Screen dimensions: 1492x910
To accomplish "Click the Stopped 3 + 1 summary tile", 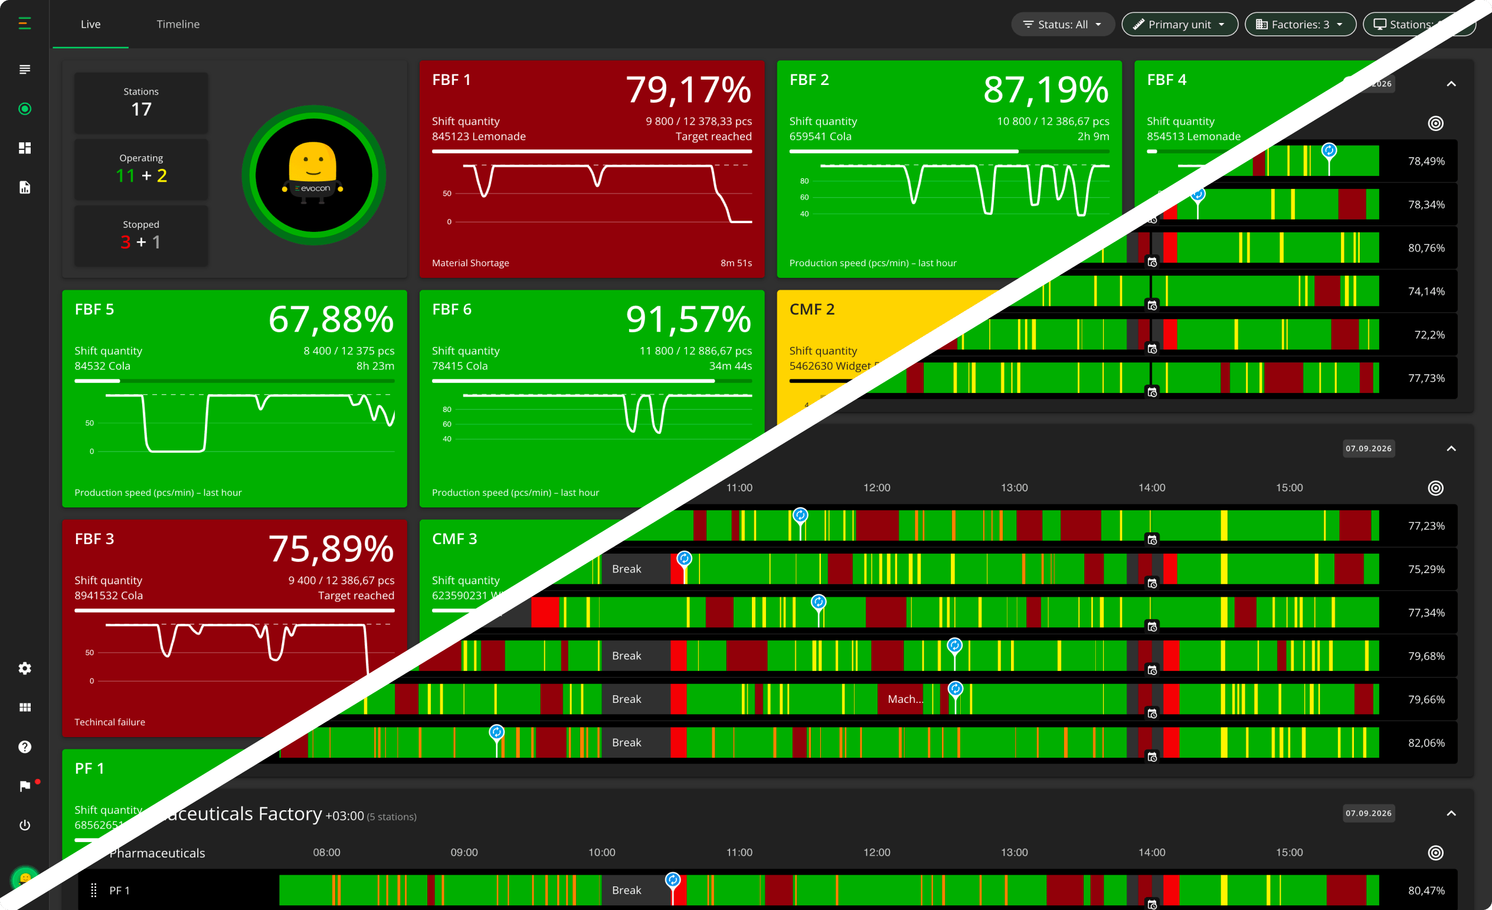I will (141, 235).
